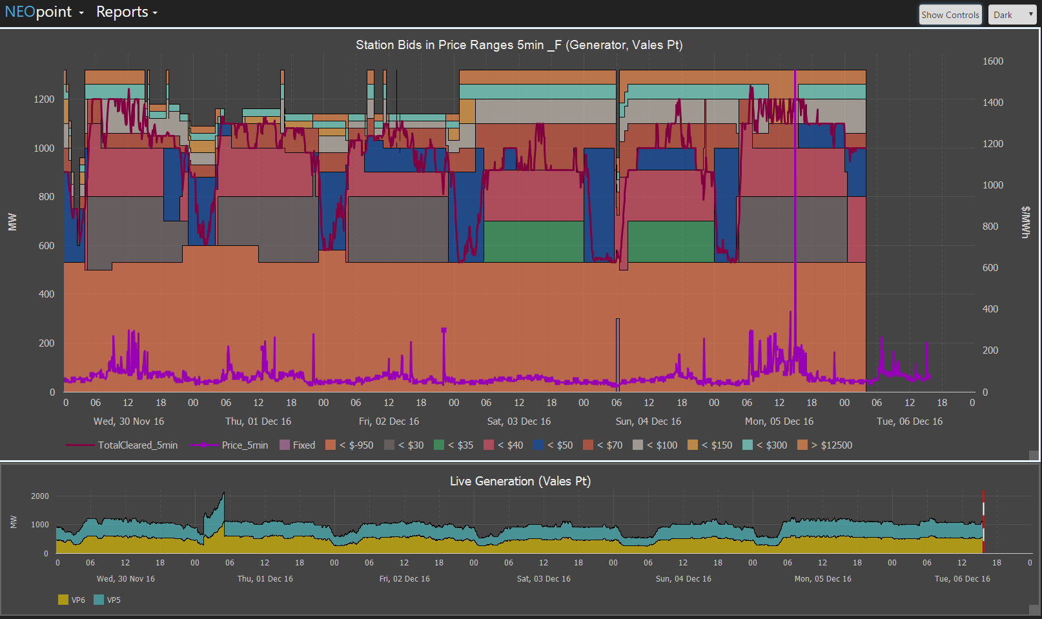This screenshot has height=619, width=1042.
Task: Click the < $30 legend swatch
Action: 389,445
